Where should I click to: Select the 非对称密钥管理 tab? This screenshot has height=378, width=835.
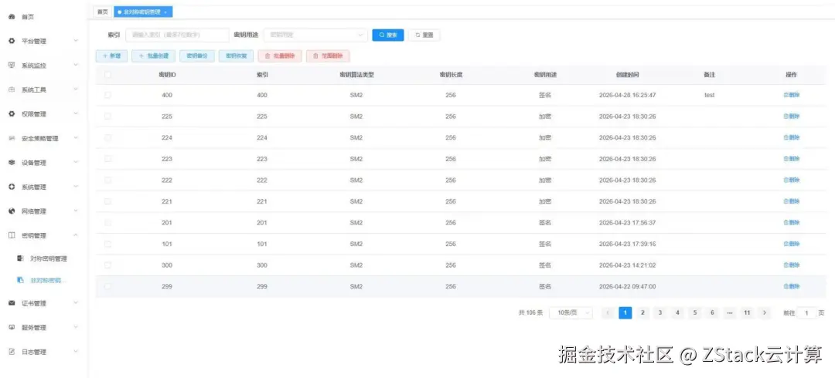click(142, 12)
